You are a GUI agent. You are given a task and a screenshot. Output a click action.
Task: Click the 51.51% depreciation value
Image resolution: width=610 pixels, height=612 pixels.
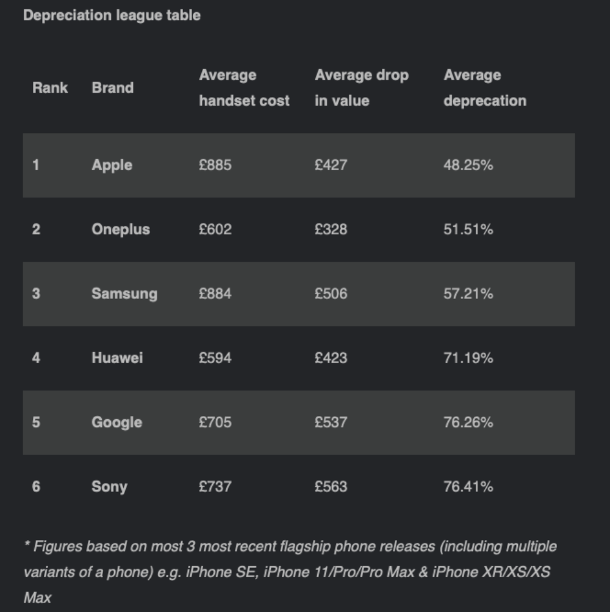(x=468, y=229)
